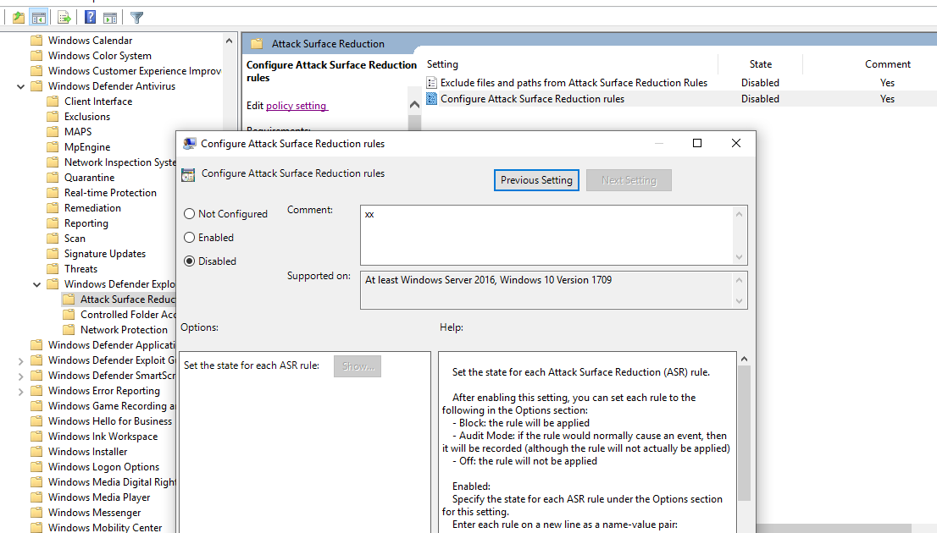
Task: Click the Attack Surface Reduction tree folder icon
Action: point(69,299)
